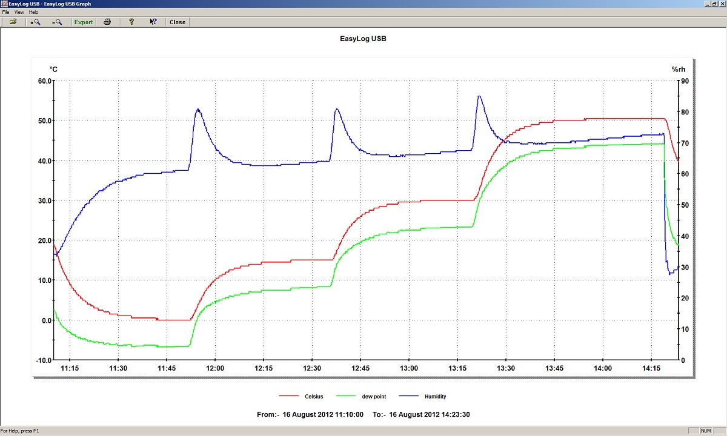727x436 pixels.
Task: Click the EasyLog app icon in title bar
Action: tap(4, 4)
